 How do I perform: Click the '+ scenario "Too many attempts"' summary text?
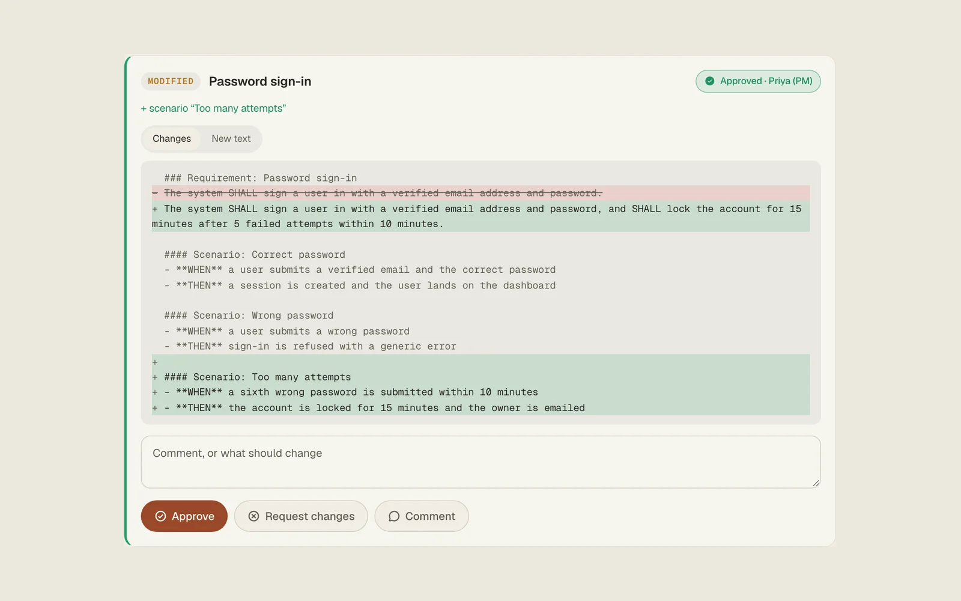(213, 108)
